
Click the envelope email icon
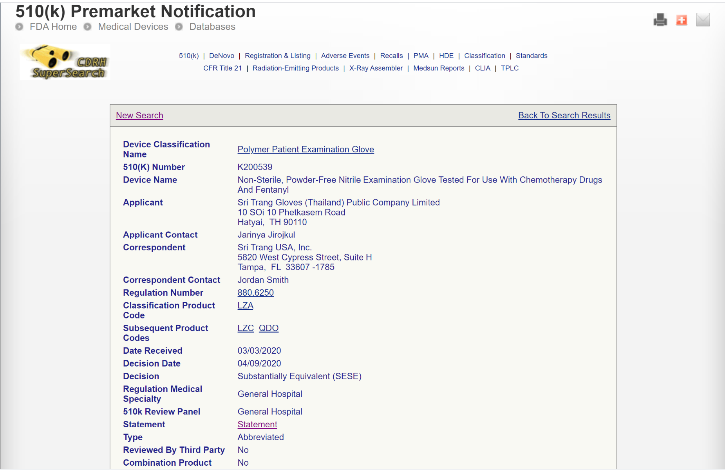[703, 20]
